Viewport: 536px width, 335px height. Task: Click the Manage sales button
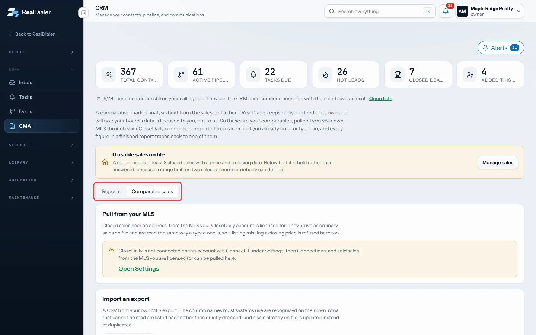[498, 163]
